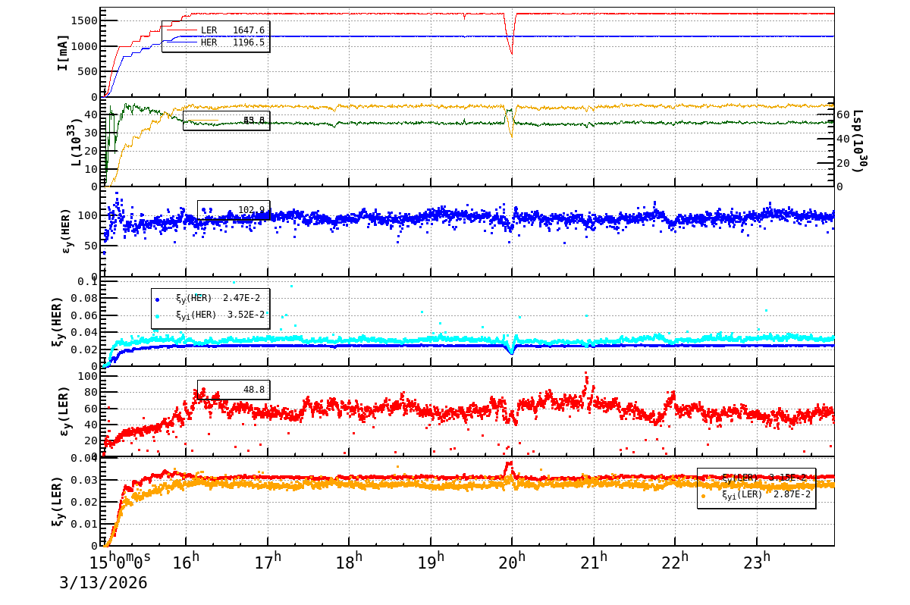Click the 60 tick on the εy(LER) axis
This screenshot has height=605, width=910.
(x=92, y=409)
